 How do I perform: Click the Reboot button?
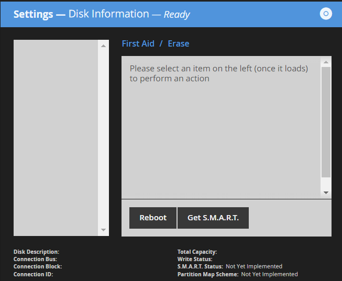click(x=153, y=218)
